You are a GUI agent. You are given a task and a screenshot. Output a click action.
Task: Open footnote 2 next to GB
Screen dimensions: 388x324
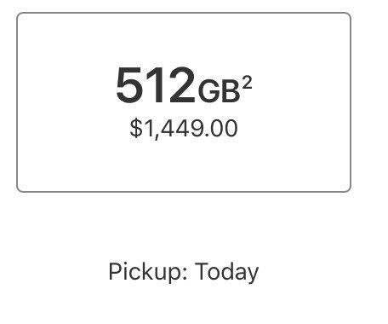(x=247, y=84)
